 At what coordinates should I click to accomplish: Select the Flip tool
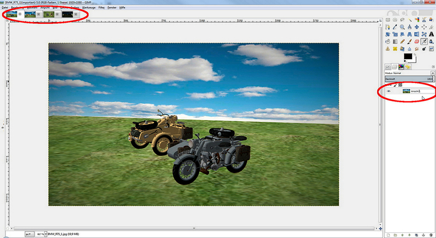coord(417,34)
